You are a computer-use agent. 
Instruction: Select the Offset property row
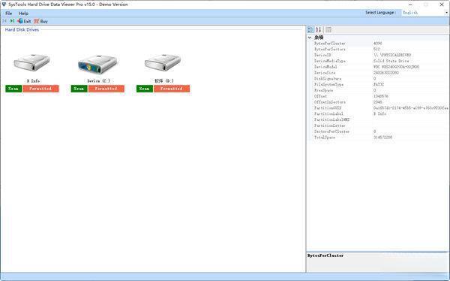tap(380, 96)
